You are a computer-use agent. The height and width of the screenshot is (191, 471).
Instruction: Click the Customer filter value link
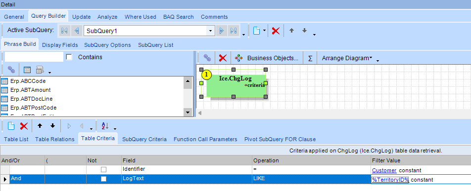tap(384, 170)
